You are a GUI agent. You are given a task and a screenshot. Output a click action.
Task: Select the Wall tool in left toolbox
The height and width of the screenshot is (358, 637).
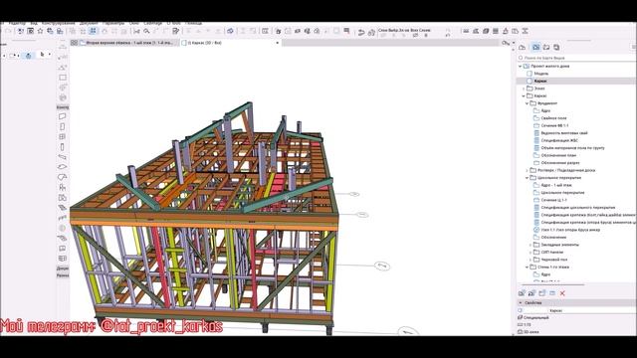[x=62, y=116]
